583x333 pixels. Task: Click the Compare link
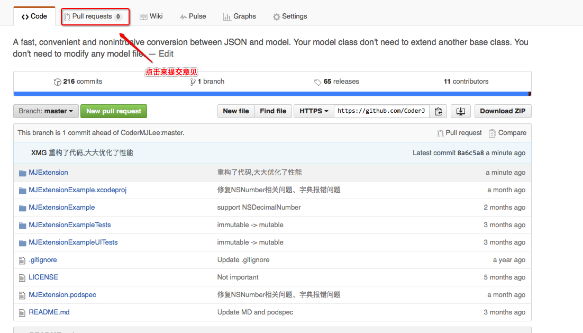point(507,133)
